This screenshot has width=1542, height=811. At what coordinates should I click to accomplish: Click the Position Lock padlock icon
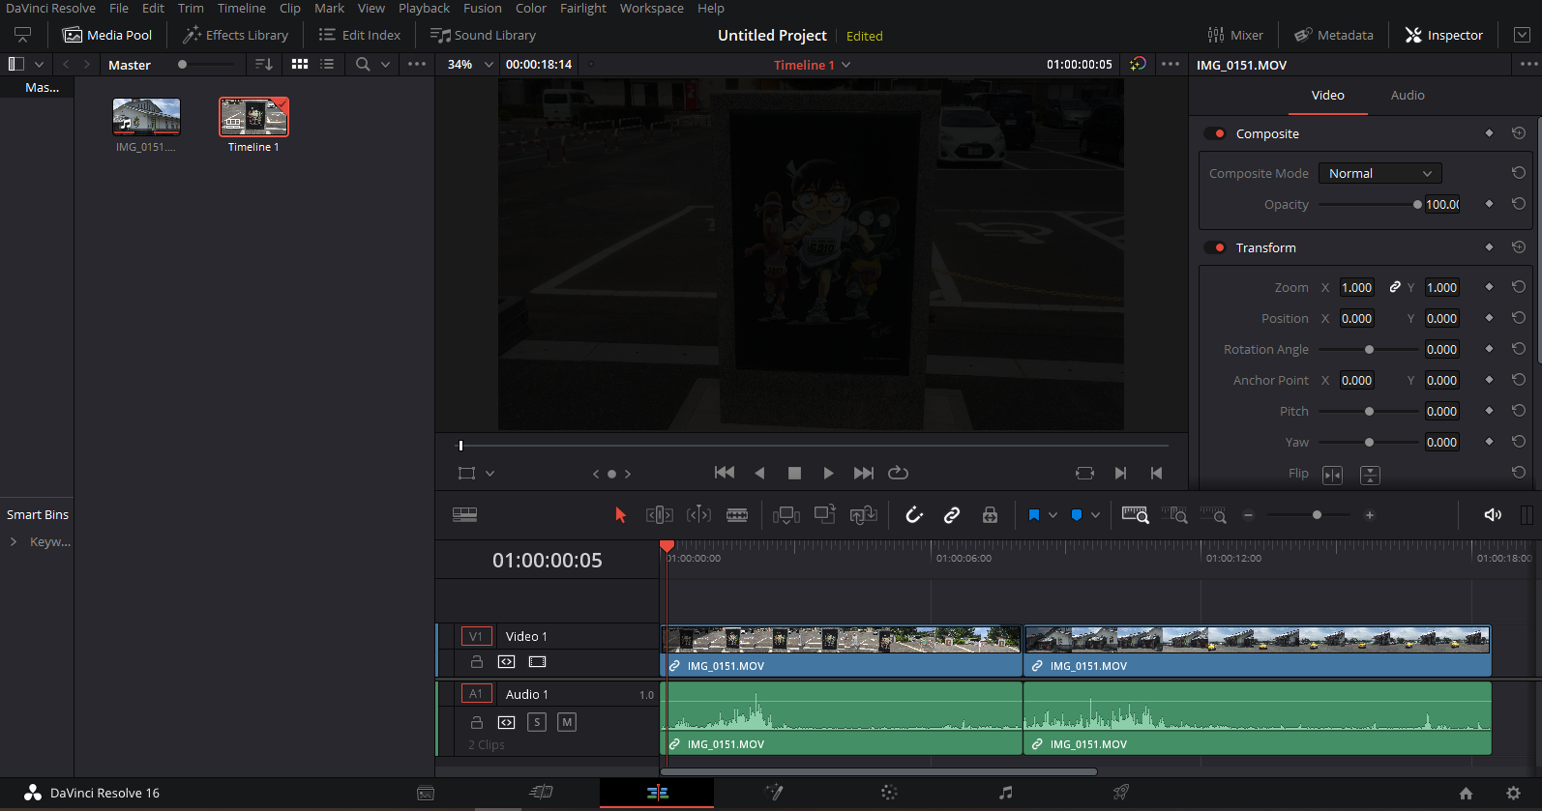coord(990,515)
